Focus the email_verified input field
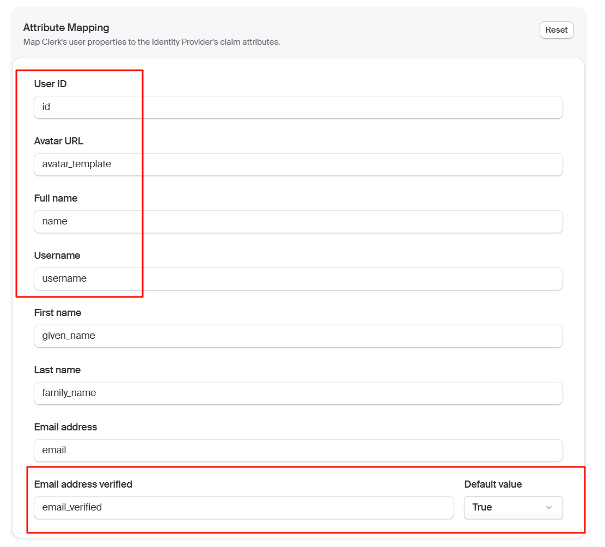 tap(244, 507)
